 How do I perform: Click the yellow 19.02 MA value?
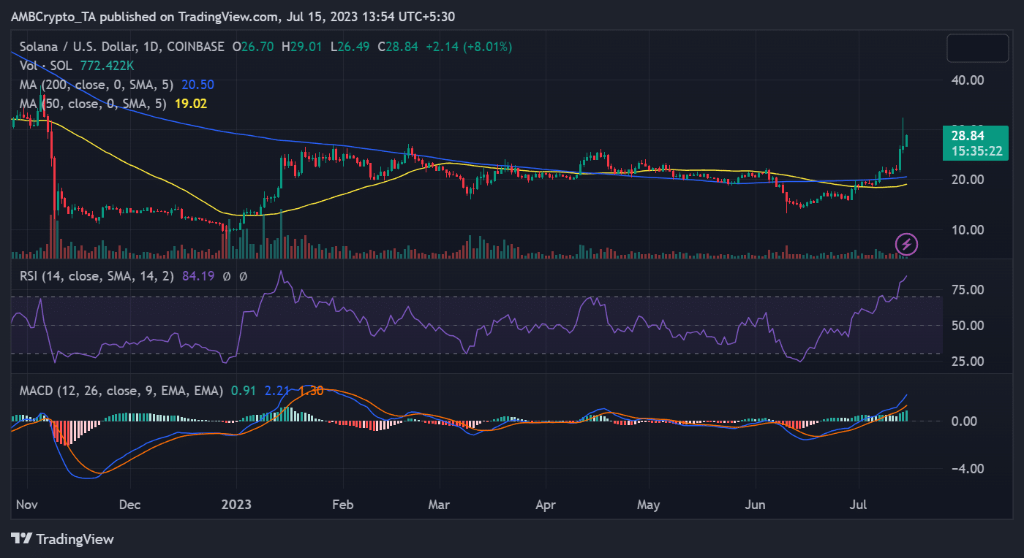tap(191, 104)
